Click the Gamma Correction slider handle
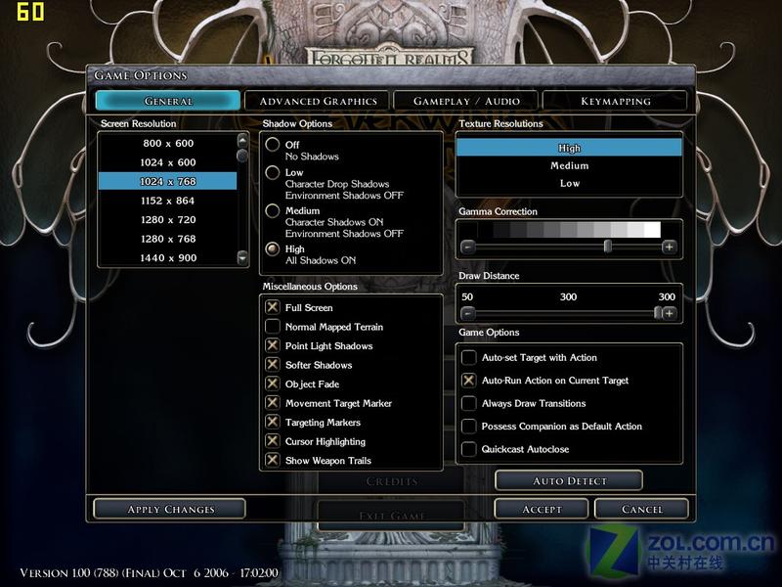 tap(607, 247)
